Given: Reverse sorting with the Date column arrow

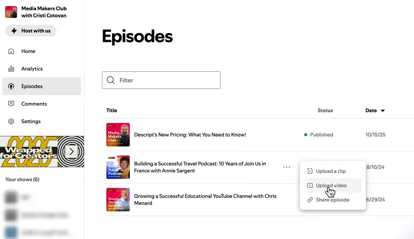Looking at the screenshot, I should 383,110.
